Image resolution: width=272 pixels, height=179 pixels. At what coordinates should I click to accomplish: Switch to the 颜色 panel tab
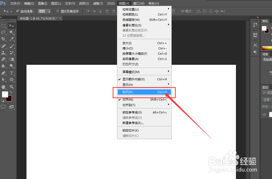coord(265,21)
